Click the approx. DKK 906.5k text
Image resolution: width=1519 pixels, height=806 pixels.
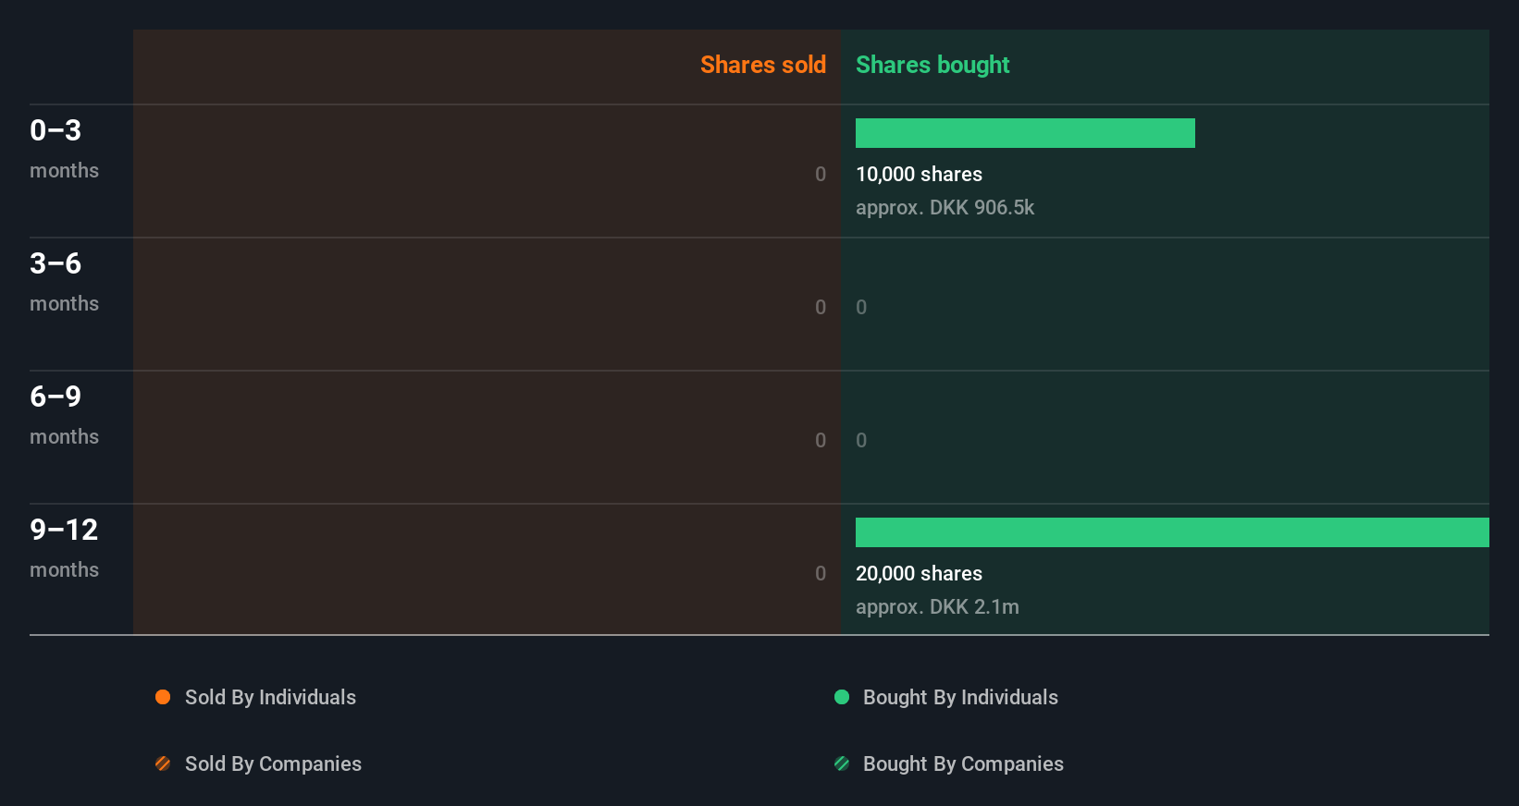945,208
